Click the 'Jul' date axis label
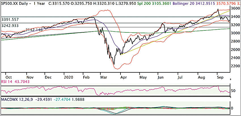Screen dimensions: 241x116 point(180,77)
